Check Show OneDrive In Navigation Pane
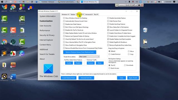The height and width of the screenshot is (100, 178). (x=64, y=45)
